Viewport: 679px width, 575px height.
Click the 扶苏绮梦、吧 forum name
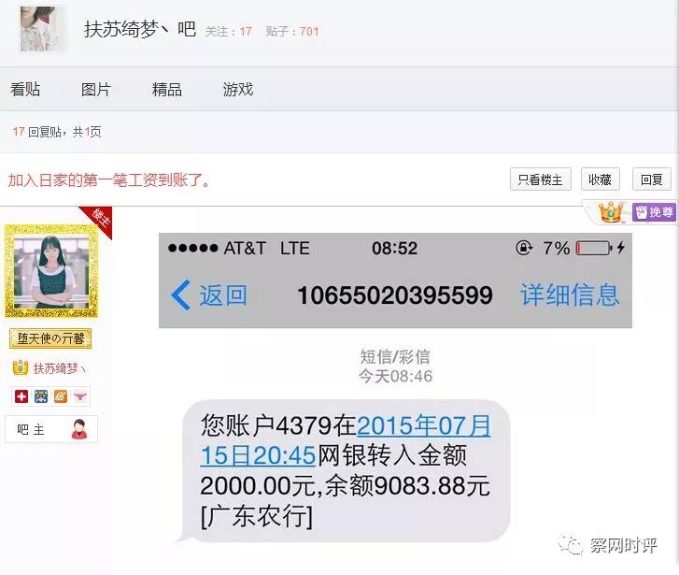tap(140, 30)
